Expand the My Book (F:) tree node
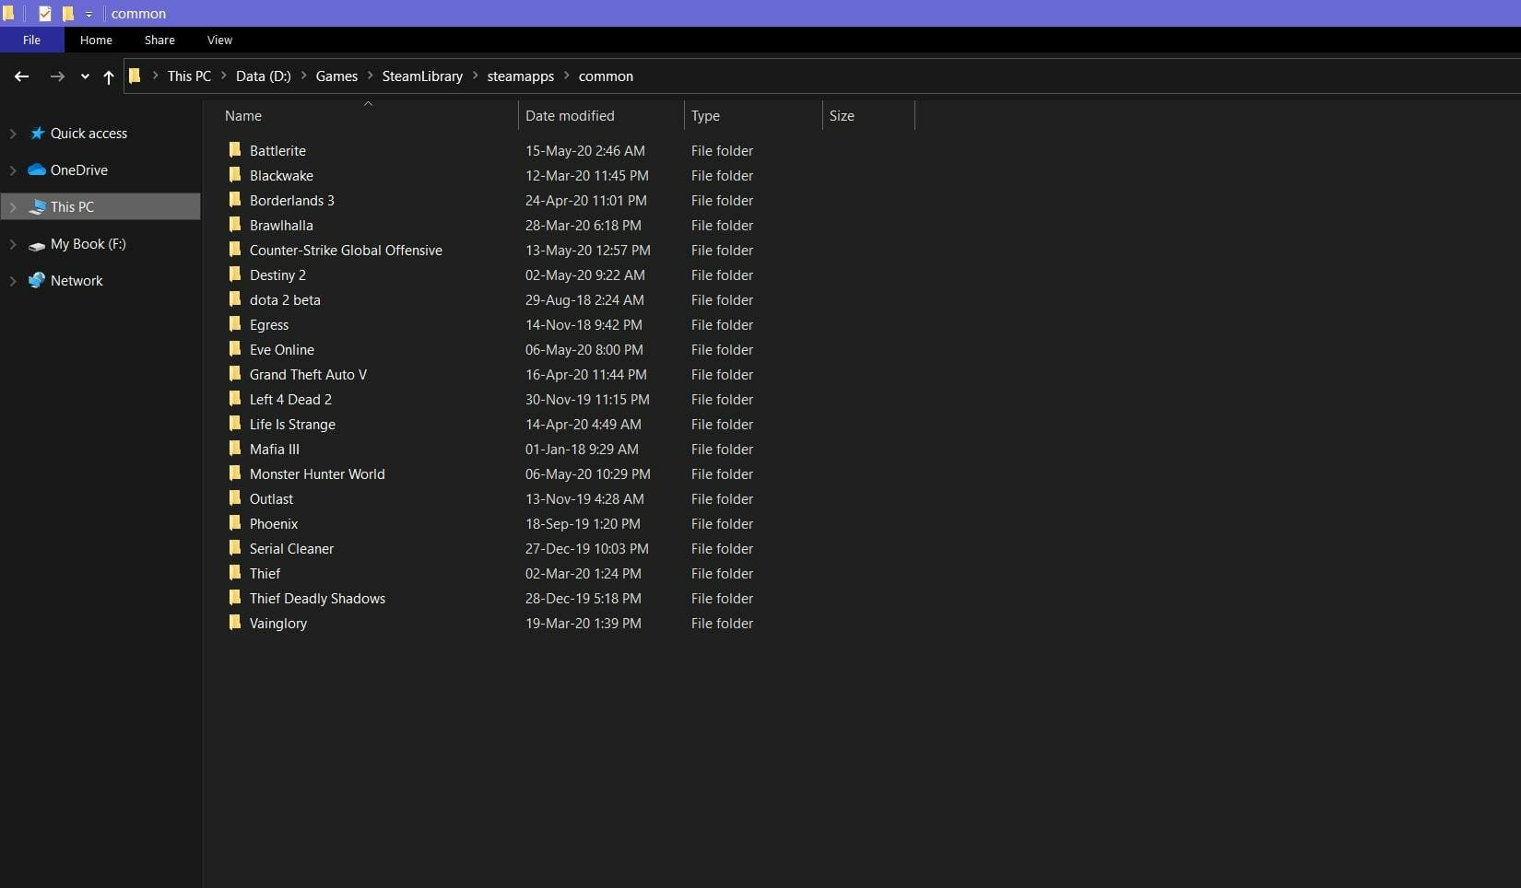 13,244
